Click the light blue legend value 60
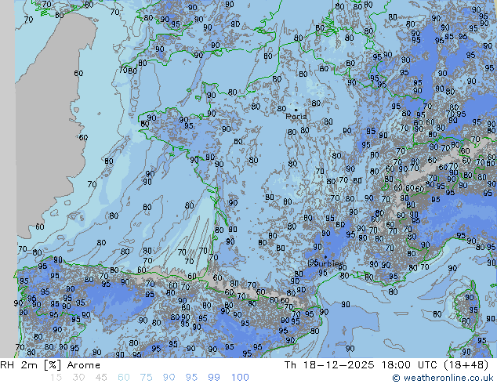Screen dimensions: 497x384 [124, 378]
